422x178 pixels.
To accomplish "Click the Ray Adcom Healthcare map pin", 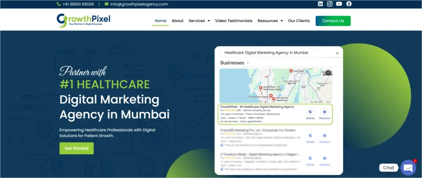I will pos(274,99).
